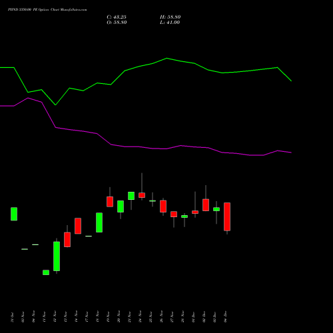Click the green candle above 31 Oct
The width and height of the screenshot is (333, 333).
14,214
